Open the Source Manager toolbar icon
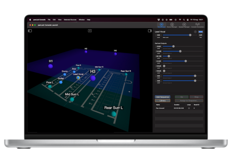232x150 pixels. point(172,25)
